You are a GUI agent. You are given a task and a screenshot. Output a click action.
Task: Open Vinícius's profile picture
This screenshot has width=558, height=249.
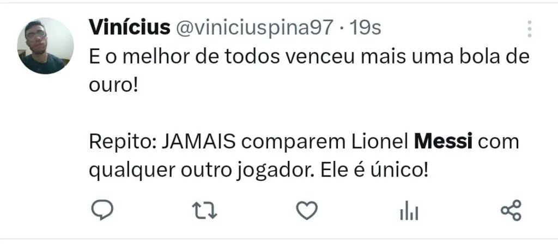tap(45, 46)
